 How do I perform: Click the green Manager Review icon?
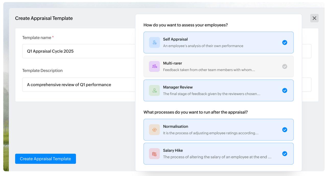(154, 91)
